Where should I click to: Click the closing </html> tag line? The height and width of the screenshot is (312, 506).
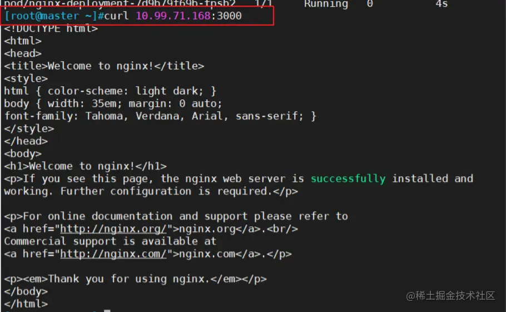26,304
